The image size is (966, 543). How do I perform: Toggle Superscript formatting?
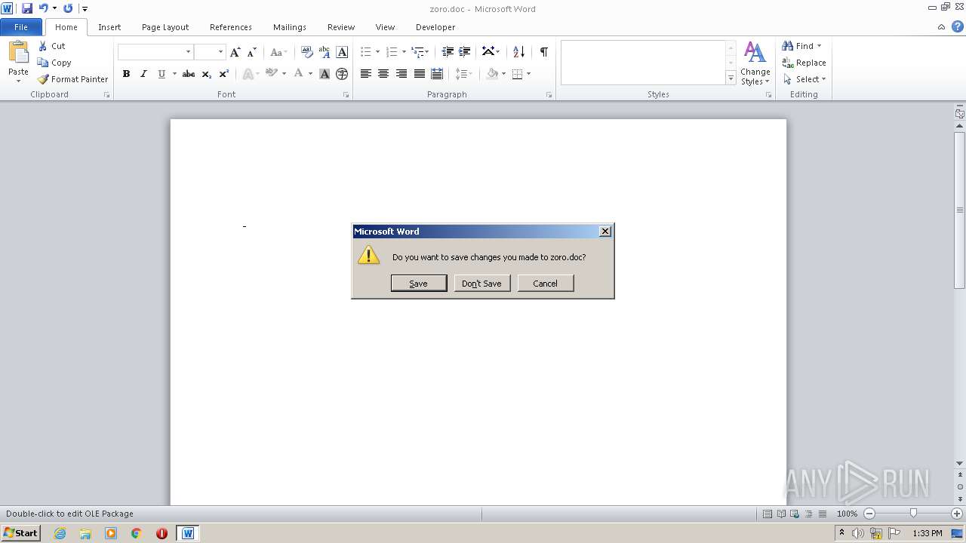pos(223,74)
